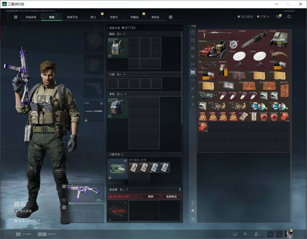Open the weight details list icon
Image resolution: width=307 pixels, height=239 pixels.
click(x=39, y=220)
